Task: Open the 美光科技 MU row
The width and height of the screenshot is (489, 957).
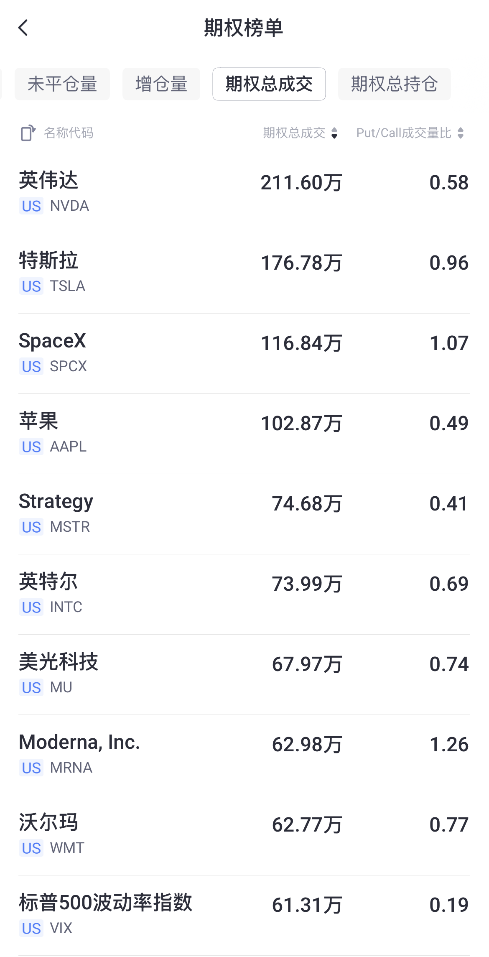Action: tap(244, 675)
